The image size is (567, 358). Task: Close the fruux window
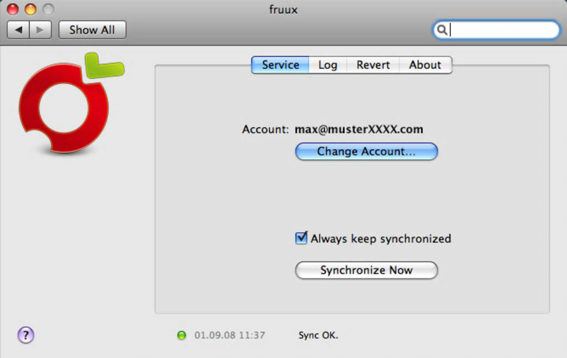click(12, 9)
